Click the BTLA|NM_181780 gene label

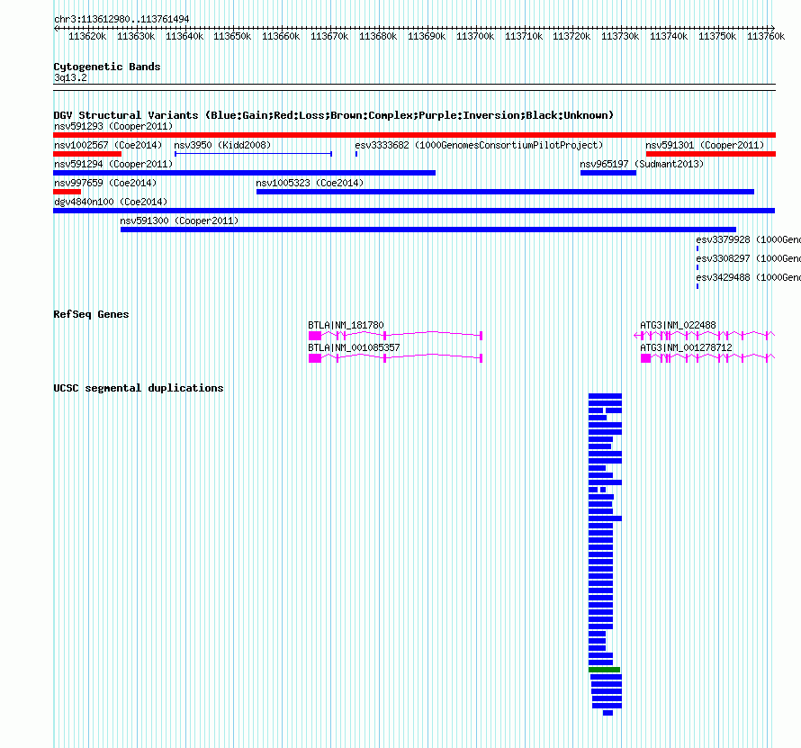pos(346,325)
